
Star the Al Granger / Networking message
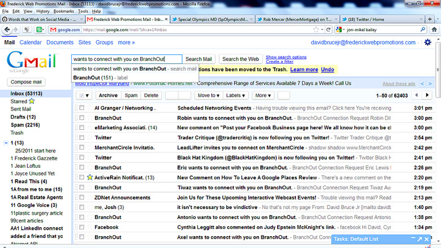tap(90, 108)
